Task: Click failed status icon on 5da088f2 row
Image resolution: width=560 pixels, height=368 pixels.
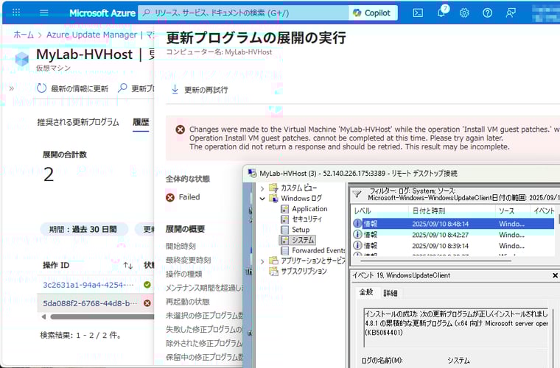Action: point(147,303)
